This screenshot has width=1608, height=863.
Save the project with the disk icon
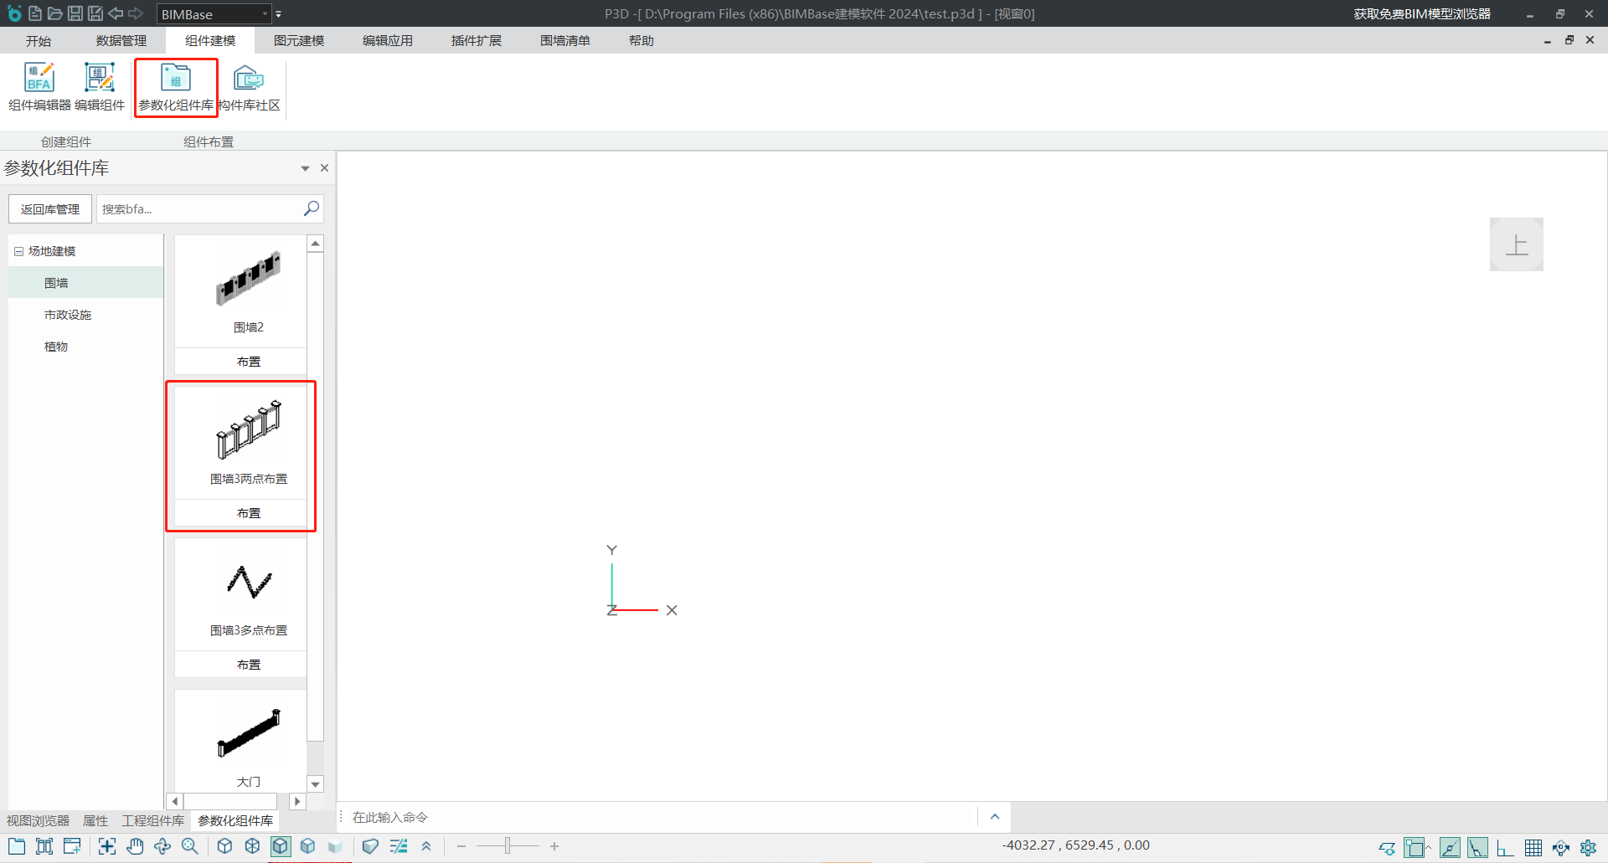[75, 13]
